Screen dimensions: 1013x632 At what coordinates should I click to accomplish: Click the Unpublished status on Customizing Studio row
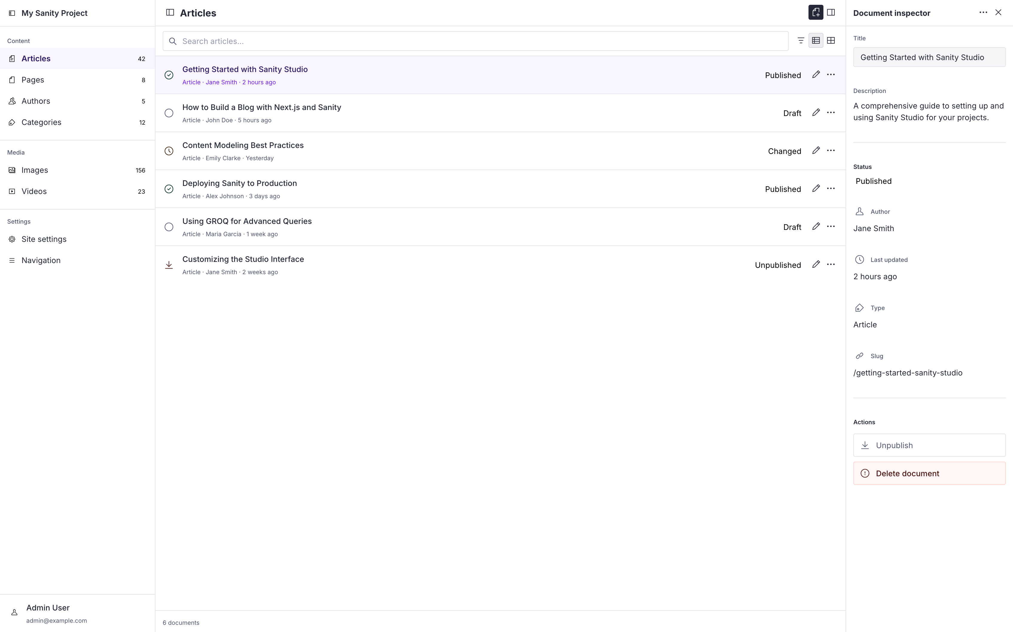[x=778, y=265]
